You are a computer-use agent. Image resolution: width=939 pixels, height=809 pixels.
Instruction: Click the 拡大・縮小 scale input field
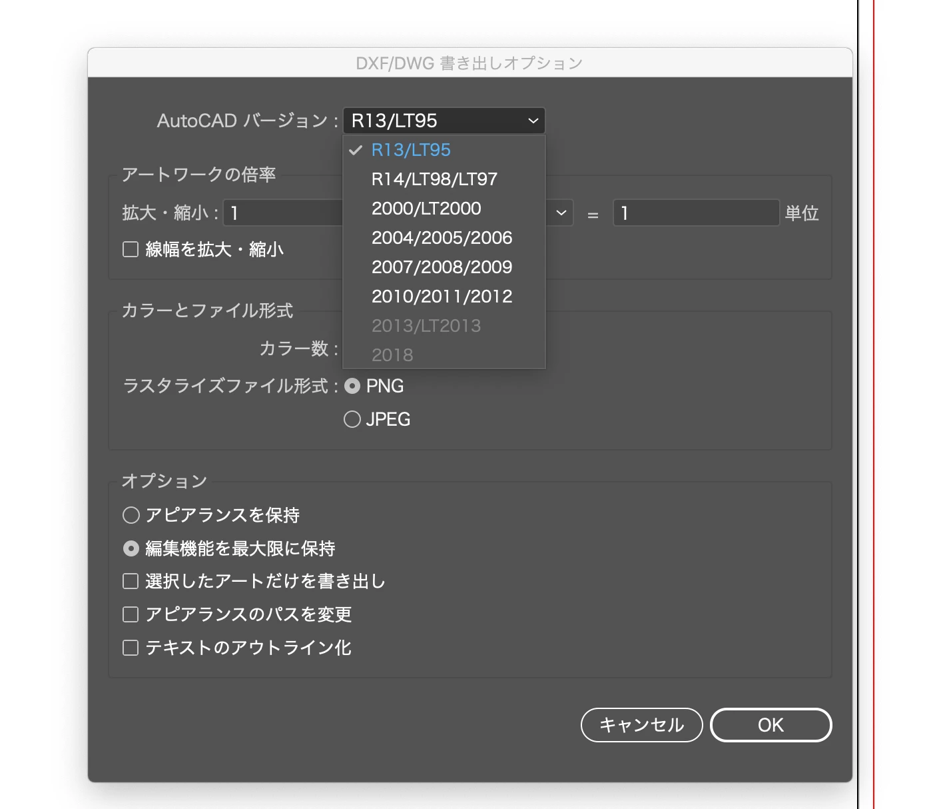283,213
